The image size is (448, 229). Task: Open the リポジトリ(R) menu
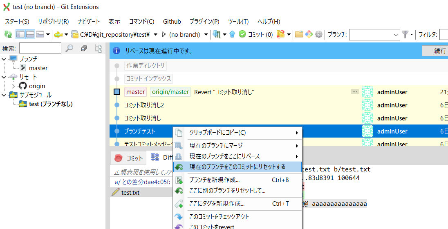coord(54,21)
